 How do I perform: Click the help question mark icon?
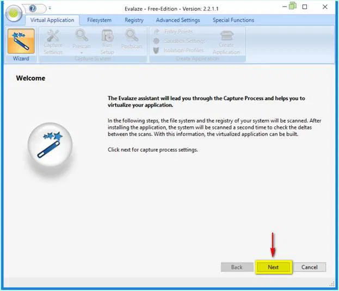pyautogui.click(x=33, y=8)
